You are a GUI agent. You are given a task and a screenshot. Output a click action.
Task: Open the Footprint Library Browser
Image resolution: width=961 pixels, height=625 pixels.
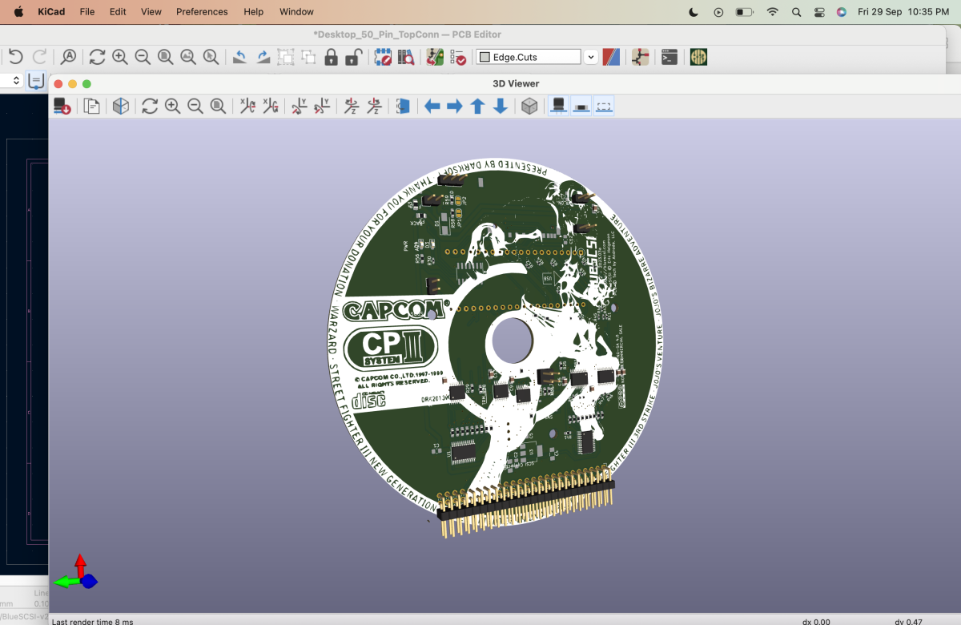coord(406,57)
